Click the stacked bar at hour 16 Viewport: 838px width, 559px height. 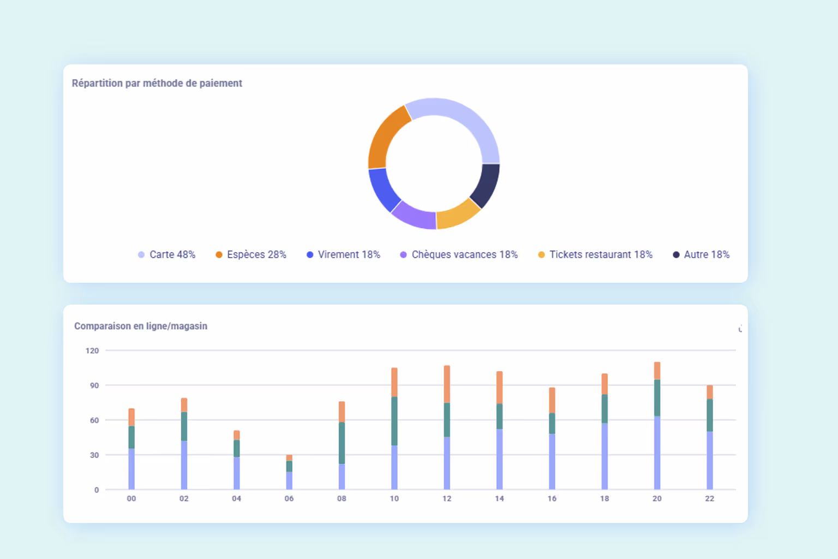[552, 438]
